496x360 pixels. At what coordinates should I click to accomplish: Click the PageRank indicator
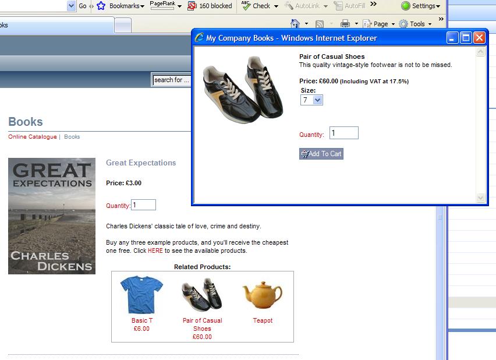[x=162, y=6]
